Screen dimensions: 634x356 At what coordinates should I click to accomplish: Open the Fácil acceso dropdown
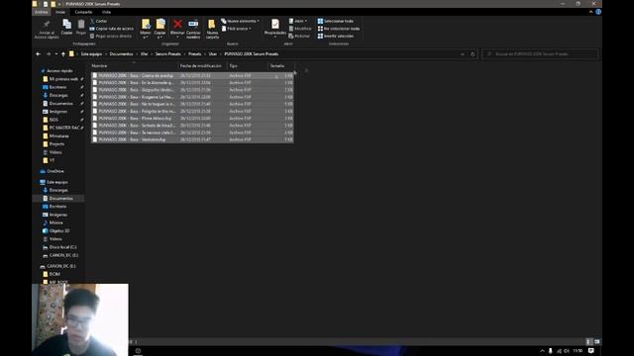237,29
